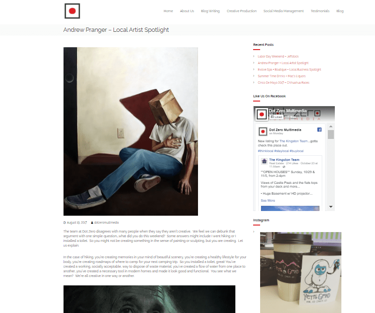Open the Social Media Management menu item
This screenshot has height=313, width=375.
283,11
